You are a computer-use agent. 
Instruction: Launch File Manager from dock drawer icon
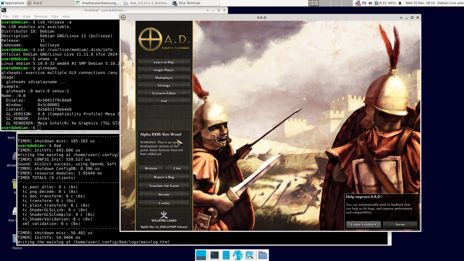(226, 255)
